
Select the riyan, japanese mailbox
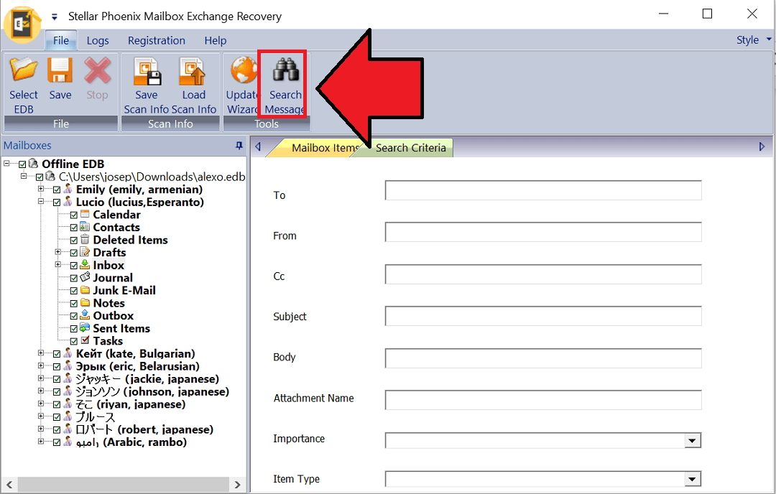coord(130,404)
